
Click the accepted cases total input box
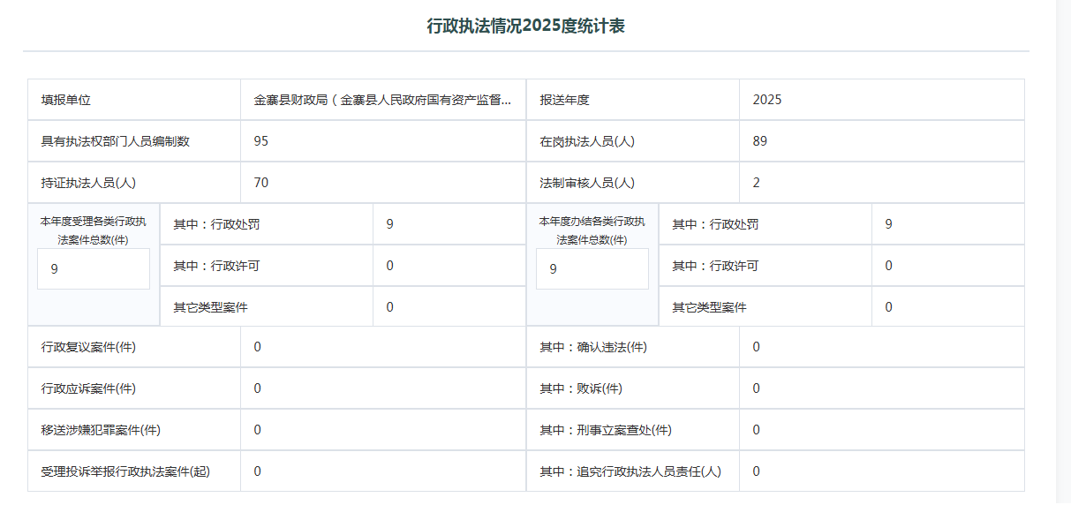coord(94,269)
